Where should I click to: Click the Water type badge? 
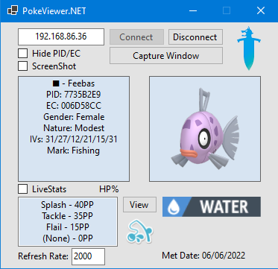[x=212, y=206]
